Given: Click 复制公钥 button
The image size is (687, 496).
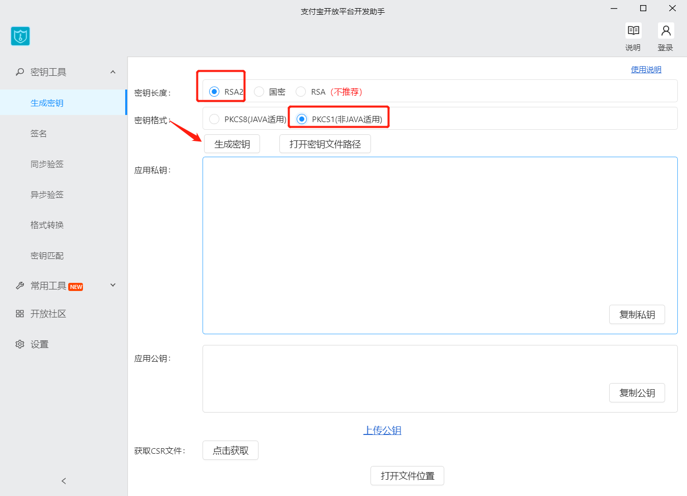Looking at the screenshot, I should [x=637, y=393].
